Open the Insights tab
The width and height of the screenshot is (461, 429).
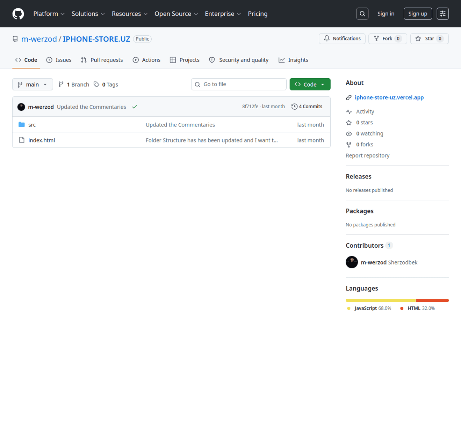tap(294, 60)
